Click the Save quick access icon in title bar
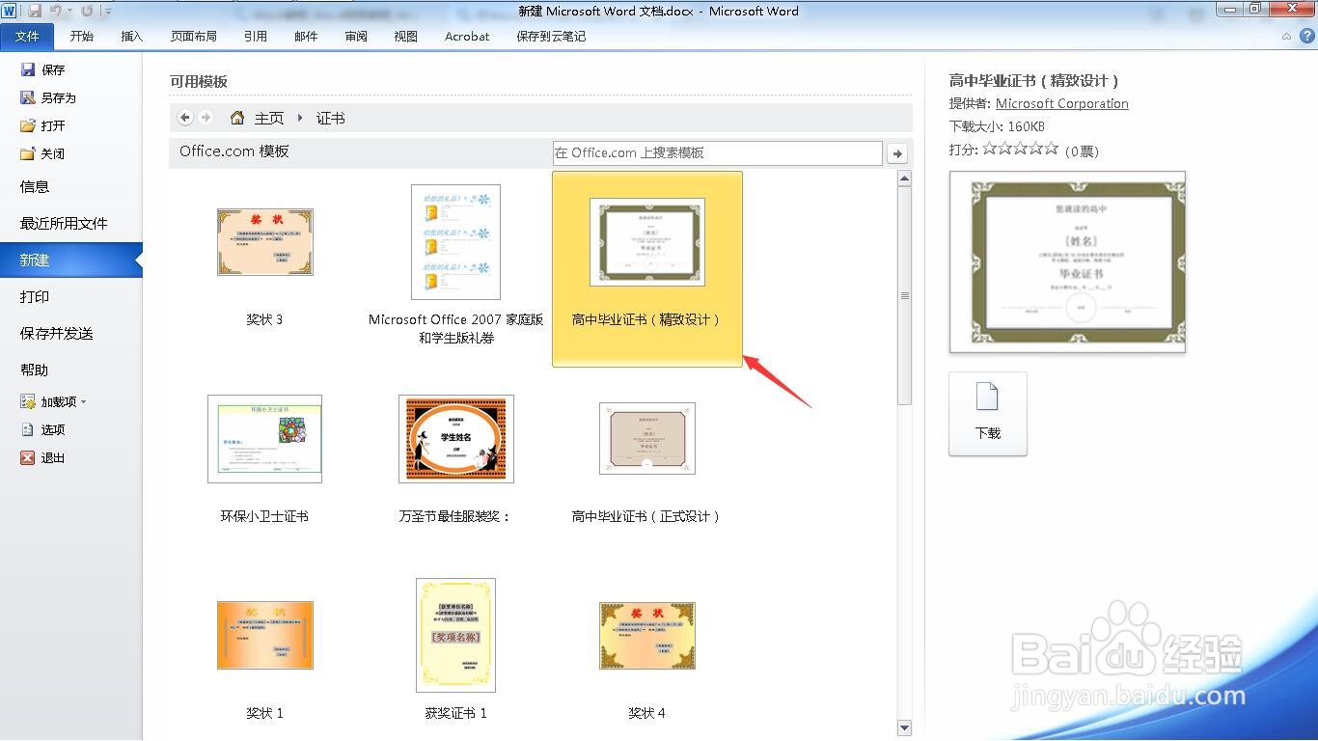Image resolution: width=1318 pixels, height=741 pixels. click(x=35, y=11)
